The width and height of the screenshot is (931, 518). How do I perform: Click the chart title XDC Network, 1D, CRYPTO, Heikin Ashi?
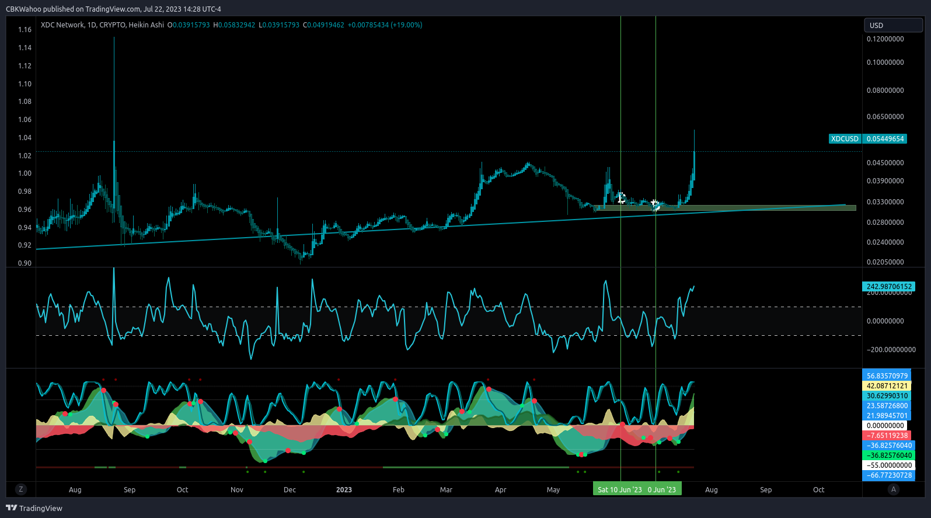pyautogui.click(x=102, y=25)
